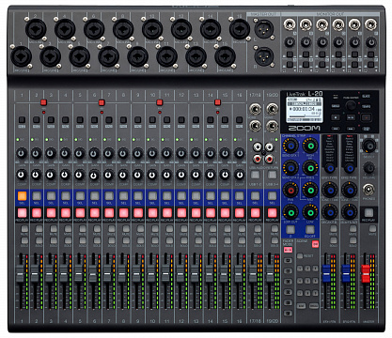Hit the record button under TEMPO
This screenshot has height=338, width=392.
tap(366, 117)
